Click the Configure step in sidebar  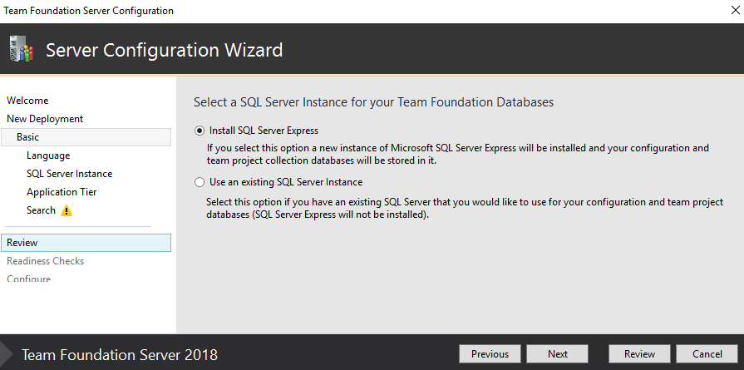pyautogui.click(x=28, y=279)
